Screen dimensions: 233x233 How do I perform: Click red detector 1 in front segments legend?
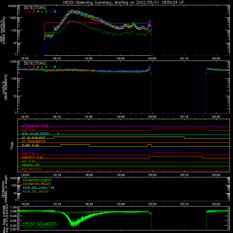[x=25, y=12]
